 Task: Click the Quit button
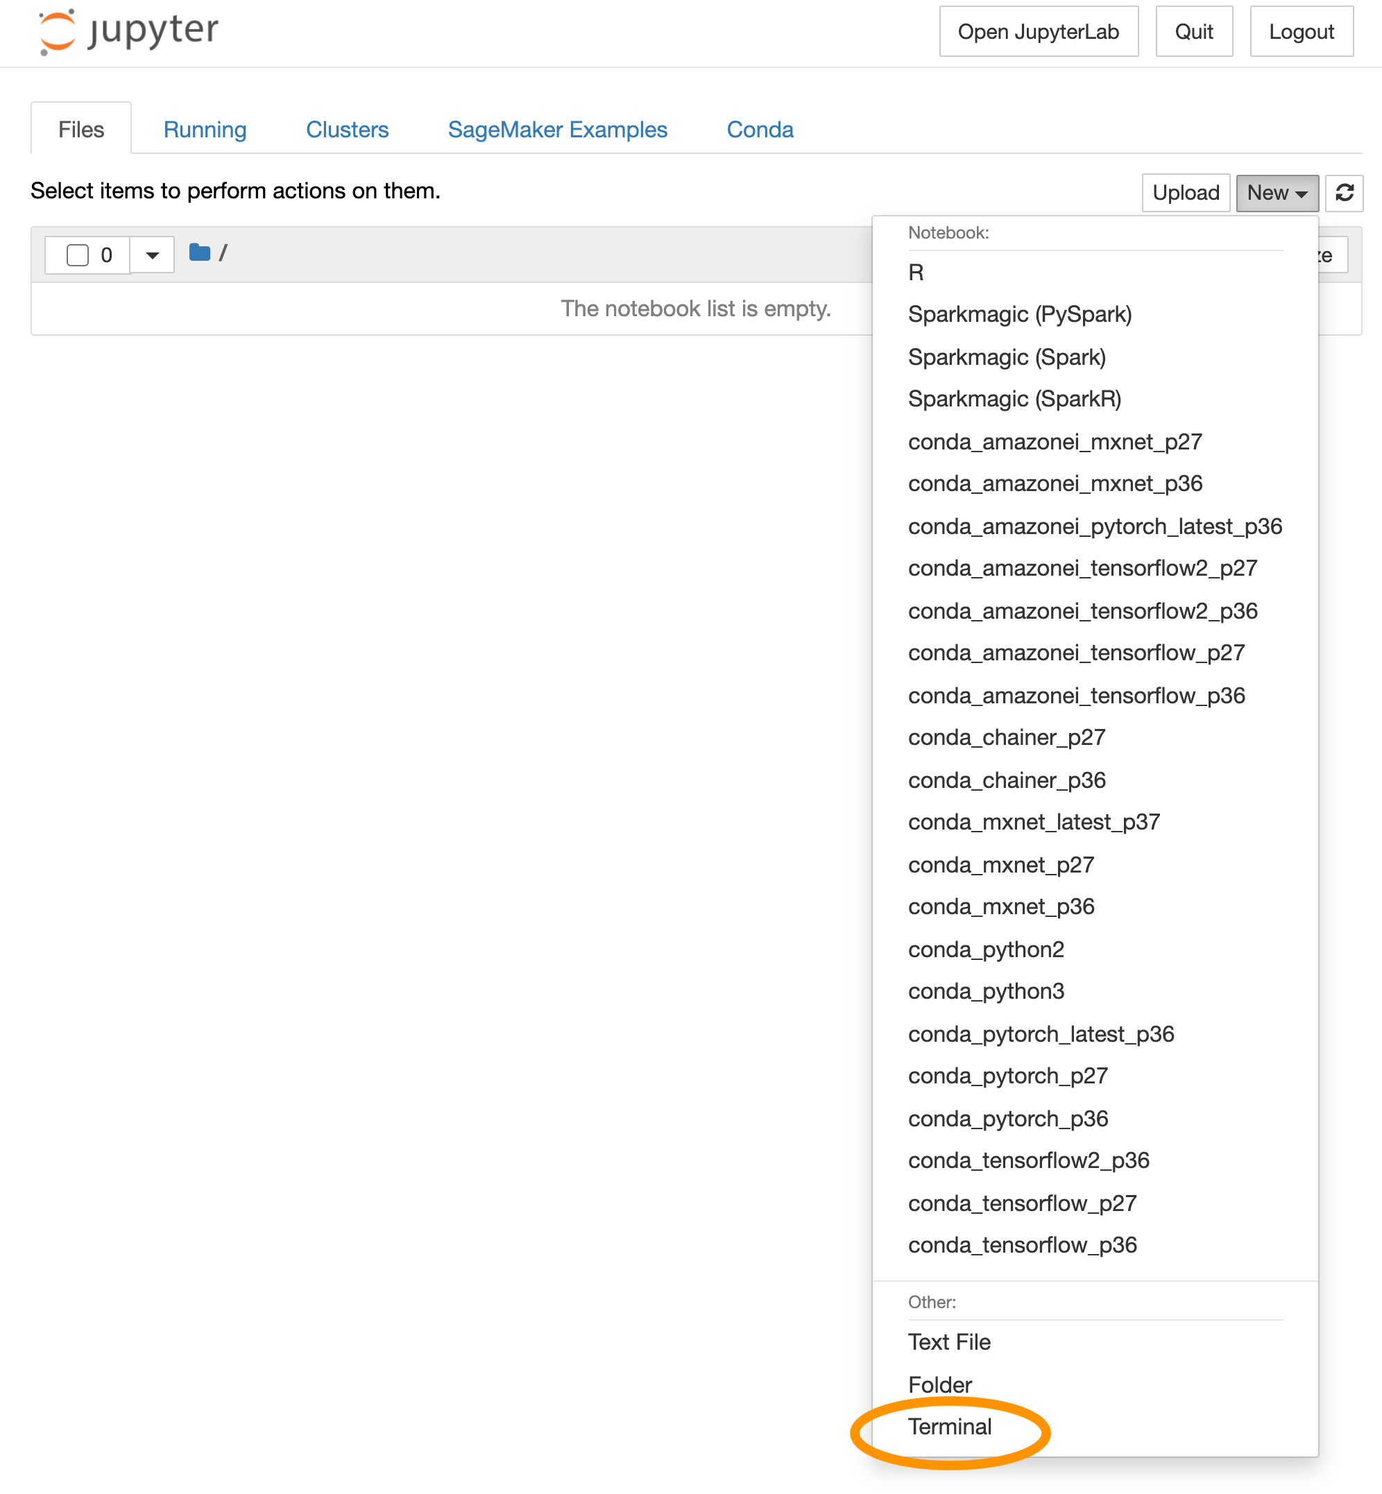click(1193, 31)
